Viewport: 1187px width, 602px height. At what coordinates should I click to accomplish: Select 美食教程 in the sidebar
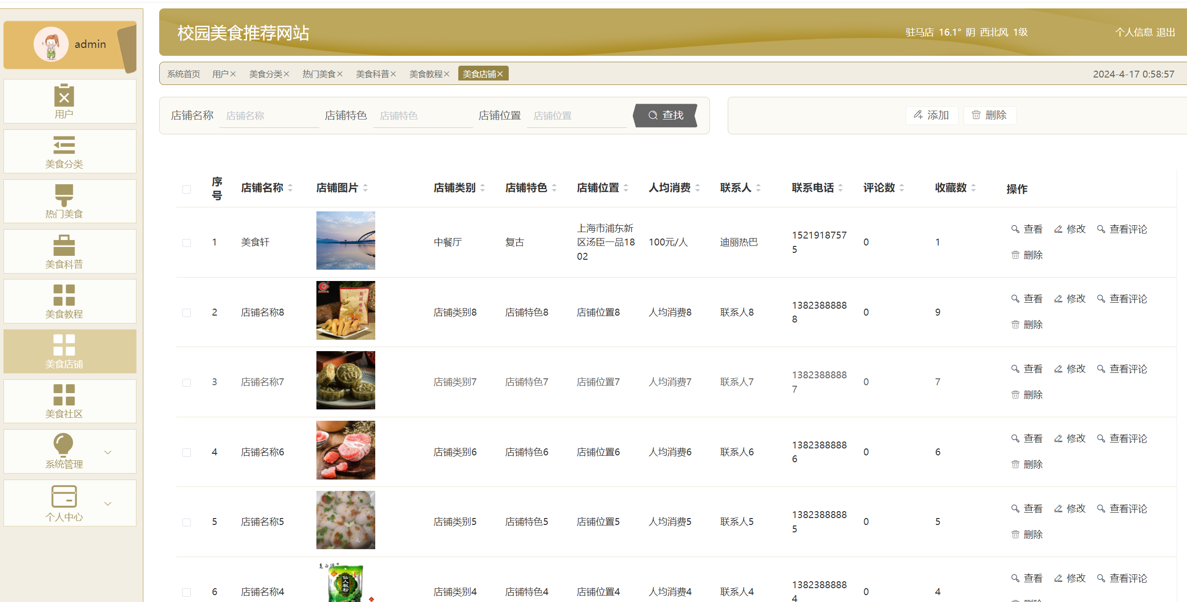69,301
